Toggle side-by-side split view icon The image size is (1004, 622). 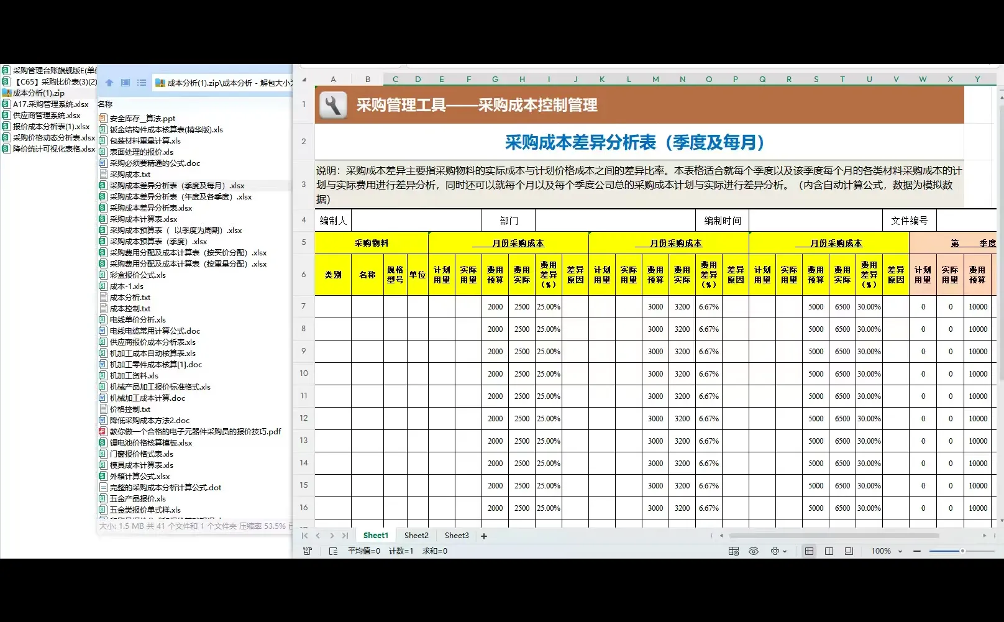tap(829, 551)
